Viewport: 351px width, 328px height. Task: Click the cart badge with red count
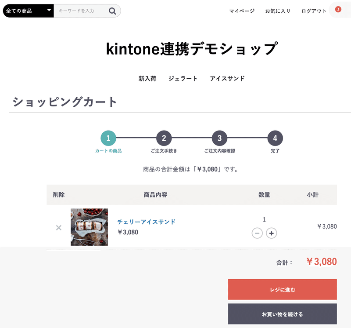338,9
